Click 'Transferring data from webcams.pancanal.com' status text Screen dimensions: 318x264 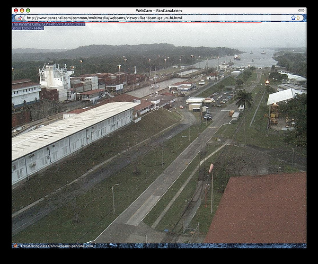click(x=57, y=246)
